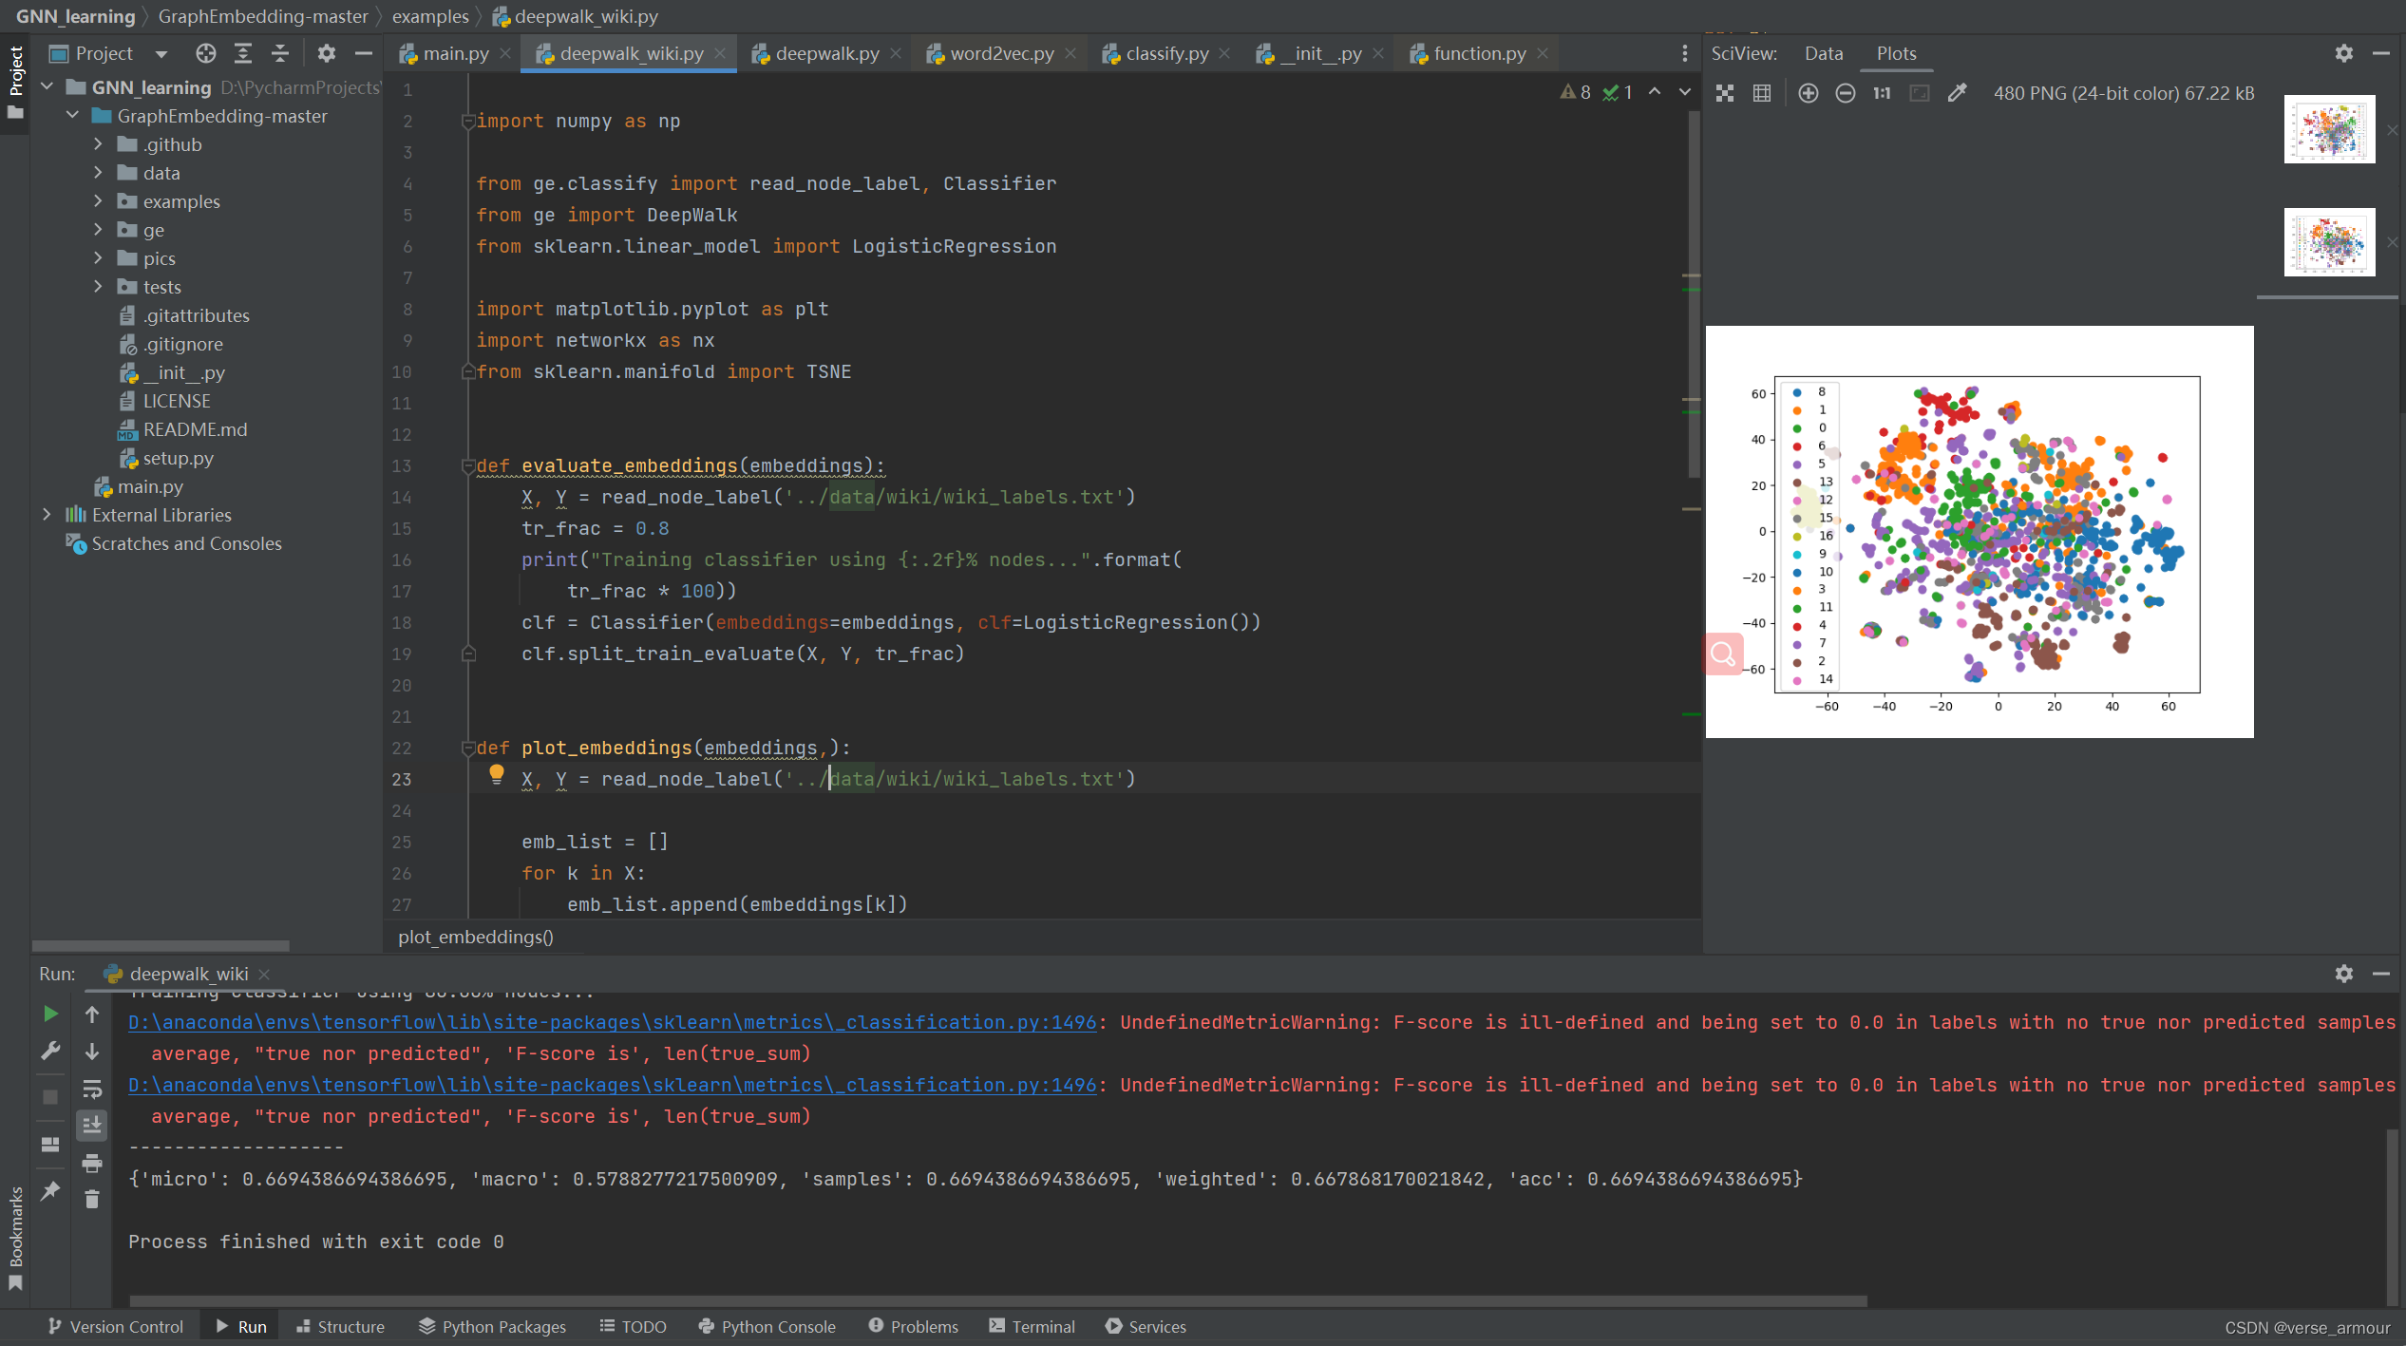Click the Run console horizontal scrollbar
2406x1346 pixels.
[x=997, y=1300]
